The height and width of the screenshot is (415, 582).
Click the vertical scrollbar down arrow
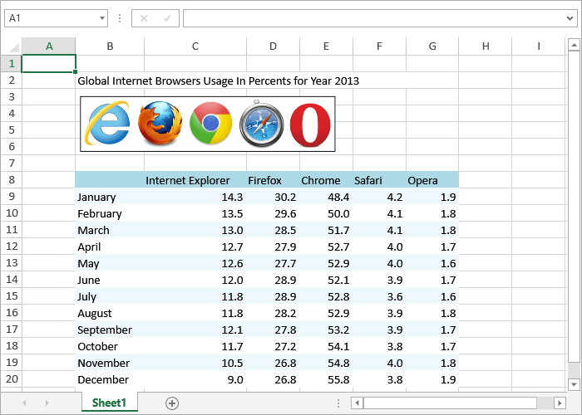pos(574,384)
